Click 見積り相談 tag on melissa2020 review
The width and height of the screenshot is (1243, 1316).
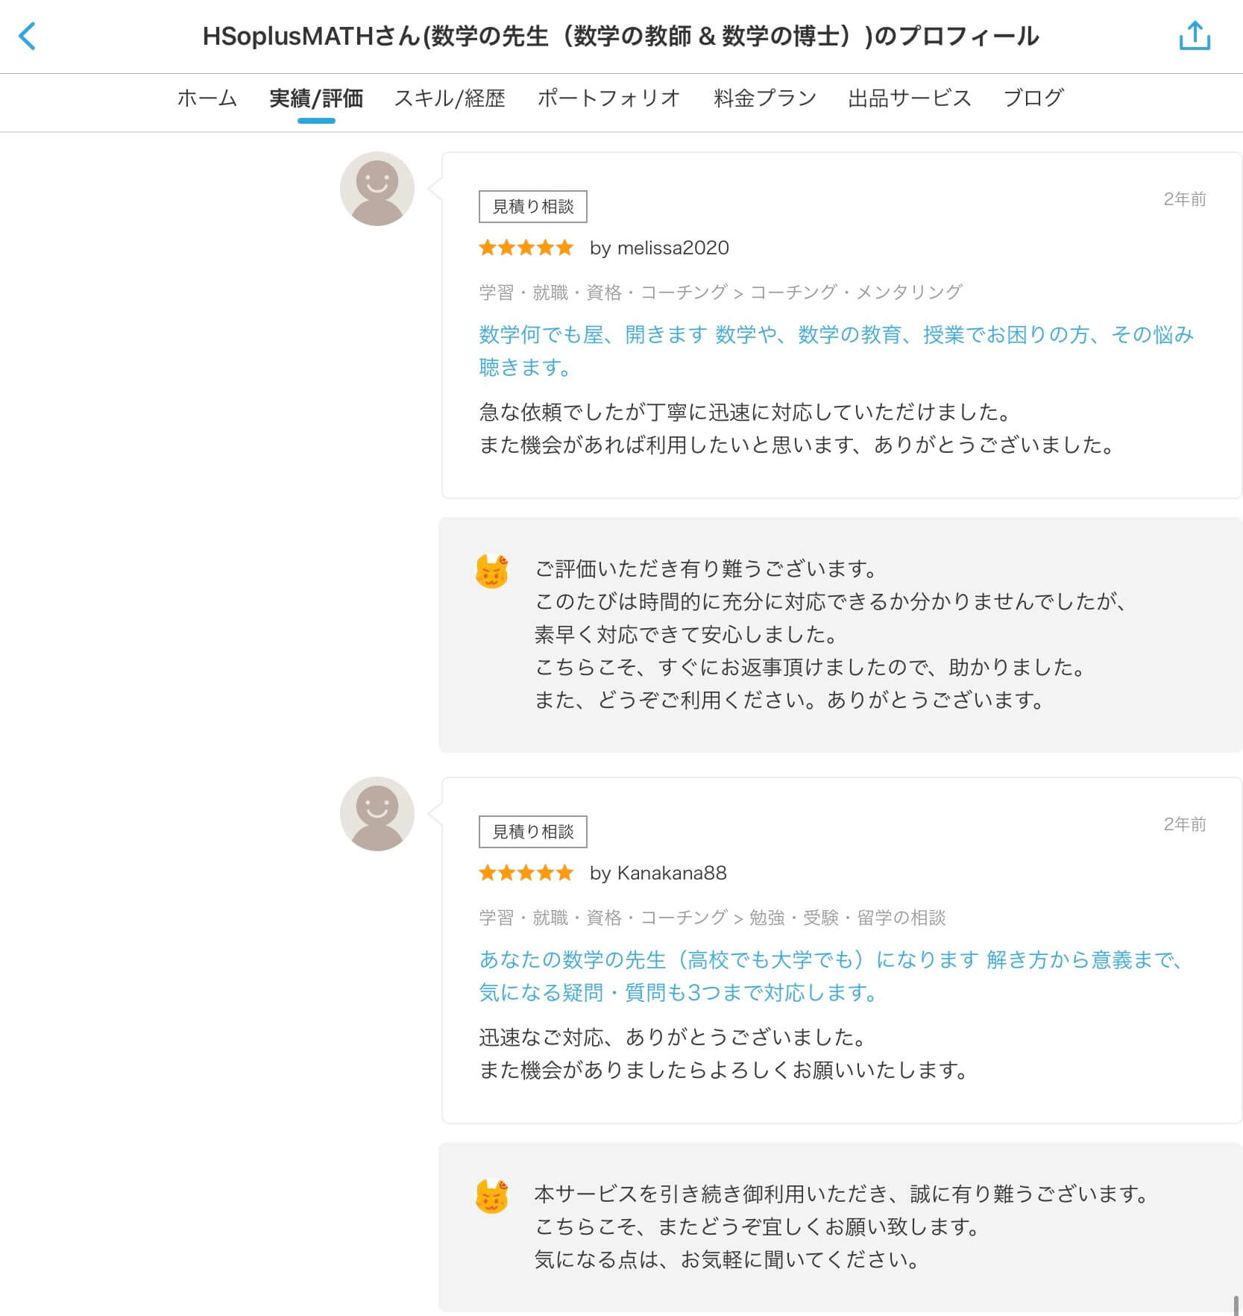coord(533,207)
